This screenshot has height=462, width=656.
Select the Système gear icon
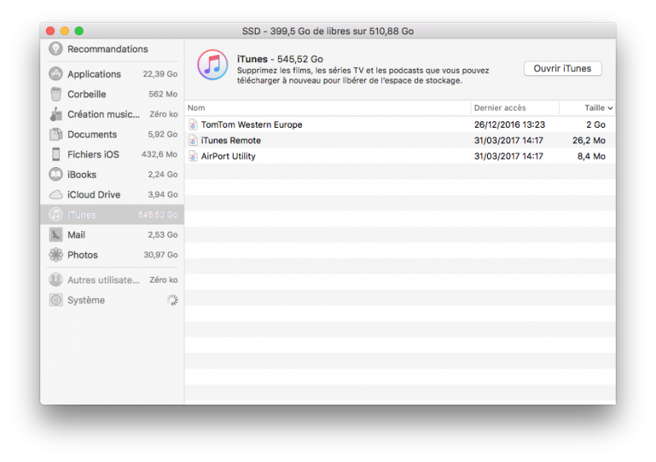pos(56,300)
